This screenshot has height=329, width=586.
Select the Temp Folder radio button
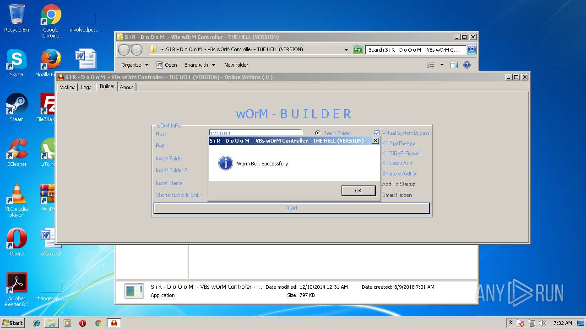318,133
